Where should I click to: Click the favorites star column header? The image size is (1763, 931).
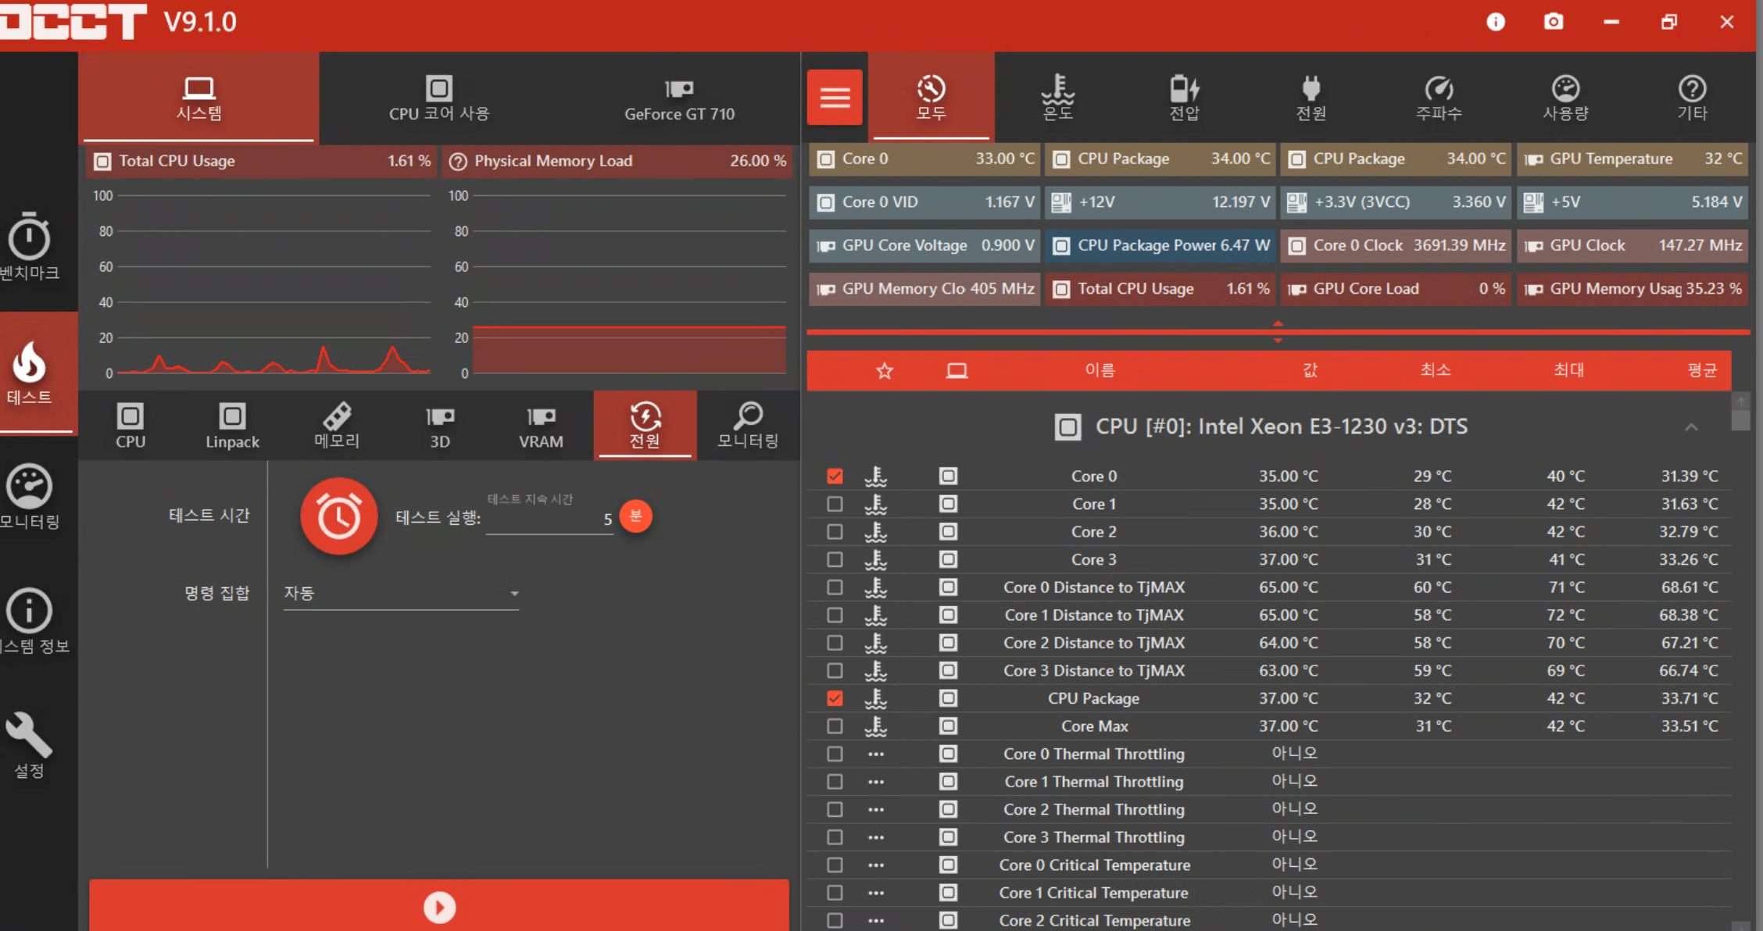(884, 370)
